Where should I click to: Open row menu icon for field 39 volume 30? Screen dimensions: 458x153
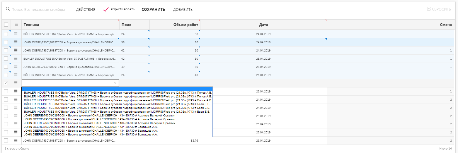(16, 42)
